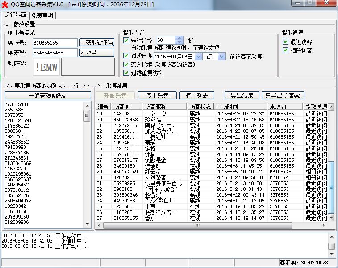Viewport: 338px width, 268px height.
Task: Sort by the 访客昵称 column header
Action: (x=164, y=107)
